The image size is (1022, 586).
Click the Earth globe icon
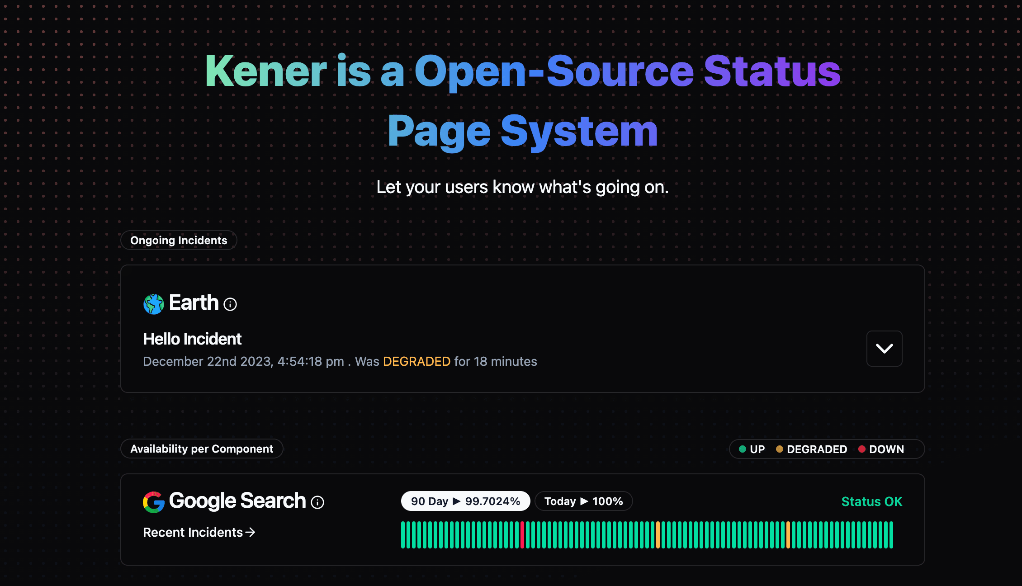(x=153, y=303)
